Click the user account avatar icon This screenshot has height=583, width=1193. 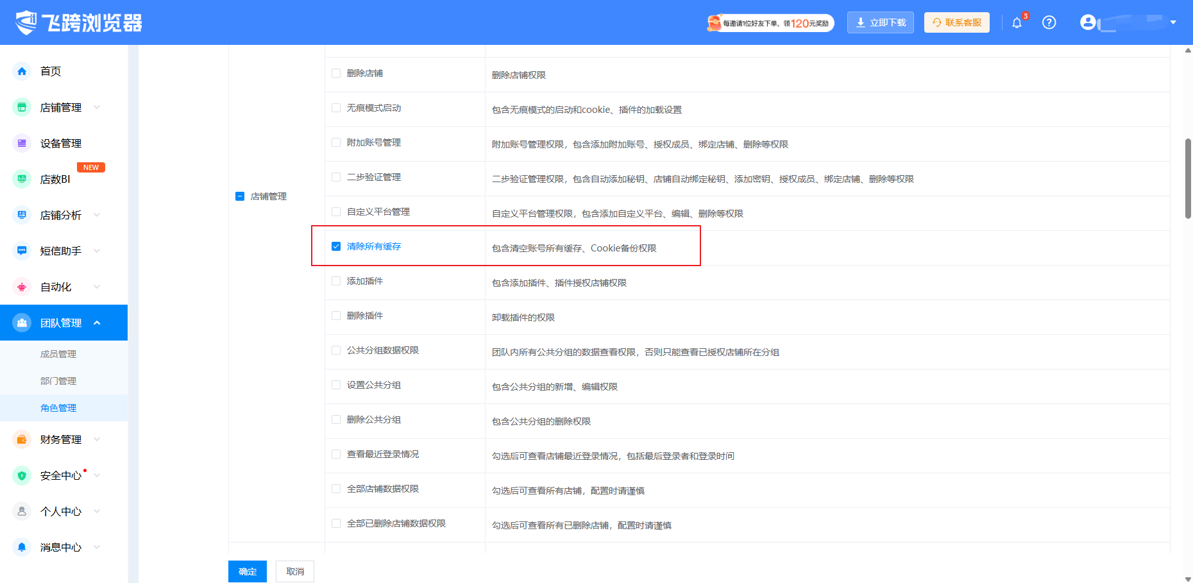1088,22
